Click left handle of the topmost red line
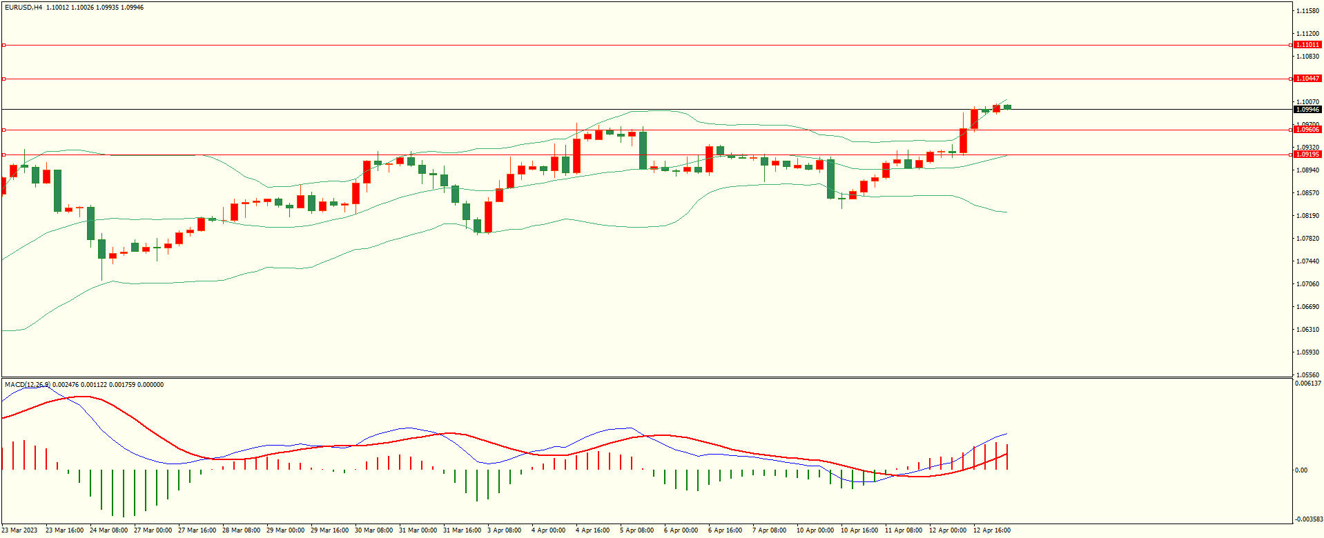The image size is (1324, 538). (x=4, y=45)
